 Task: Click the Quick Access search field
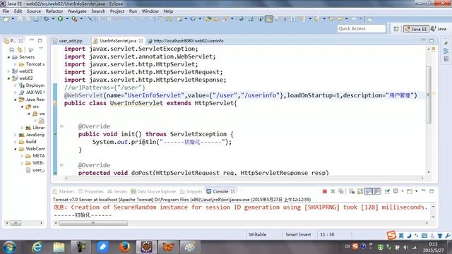[361, 28]
